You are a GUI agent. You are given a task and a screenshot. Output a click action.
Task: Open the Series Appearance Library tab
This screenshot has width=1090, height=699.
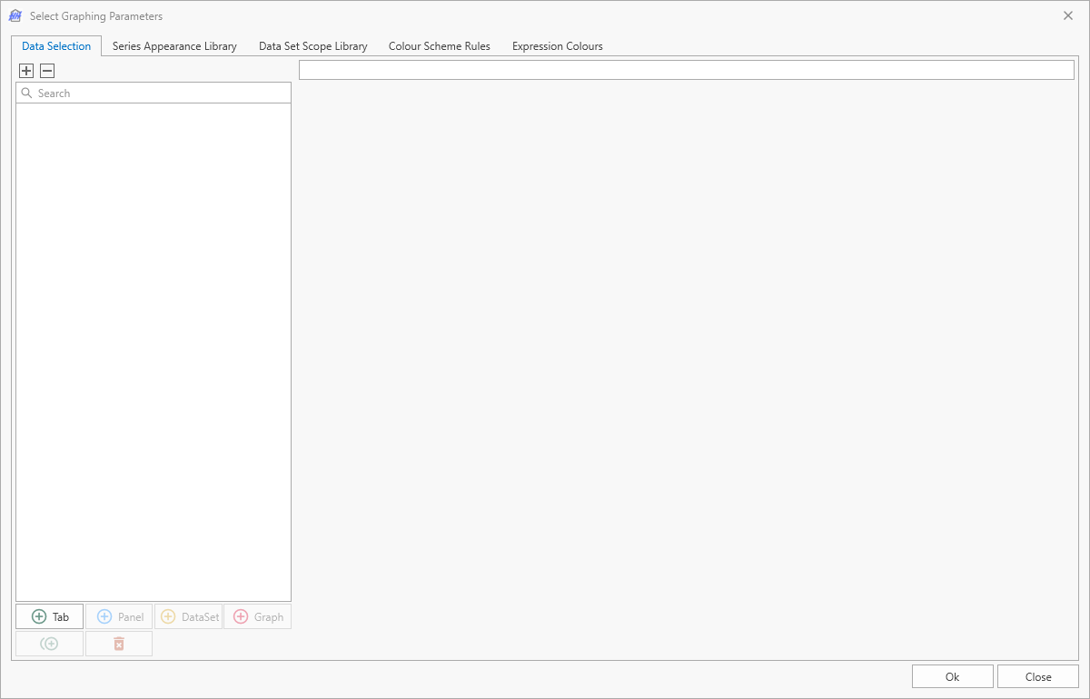pos(174,46)
